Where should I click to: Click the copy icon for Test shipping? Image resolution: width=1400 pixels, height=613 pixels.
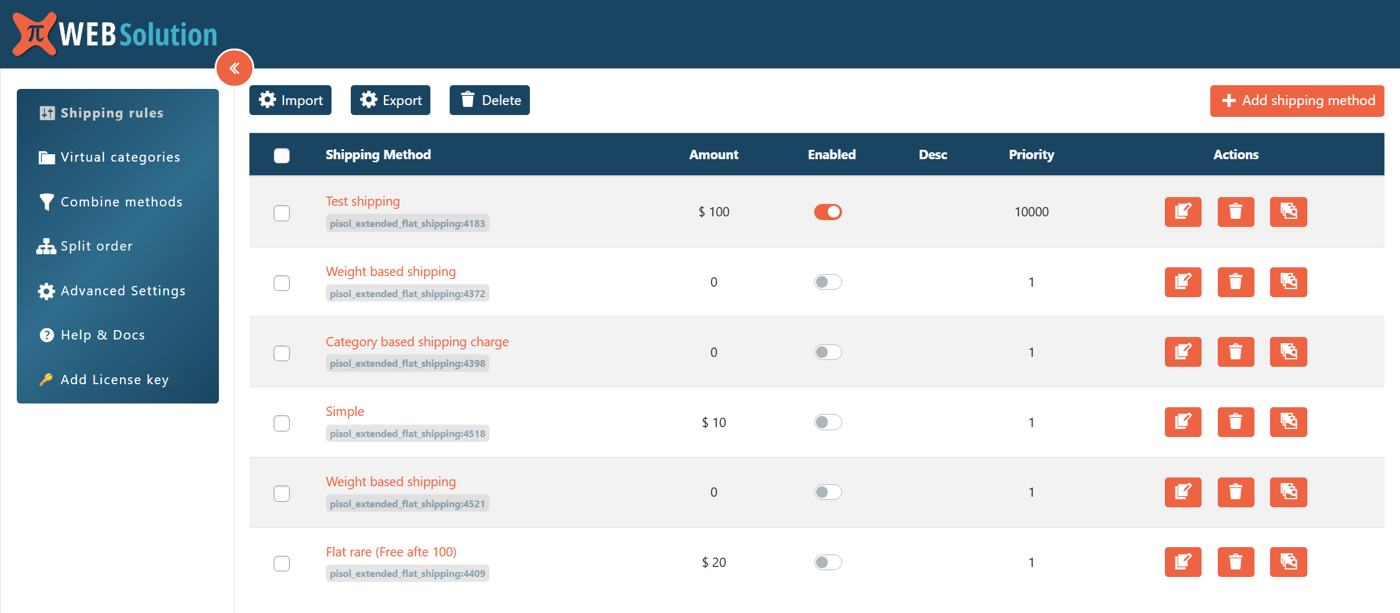pyautogui.click(x=1288, y=212)
